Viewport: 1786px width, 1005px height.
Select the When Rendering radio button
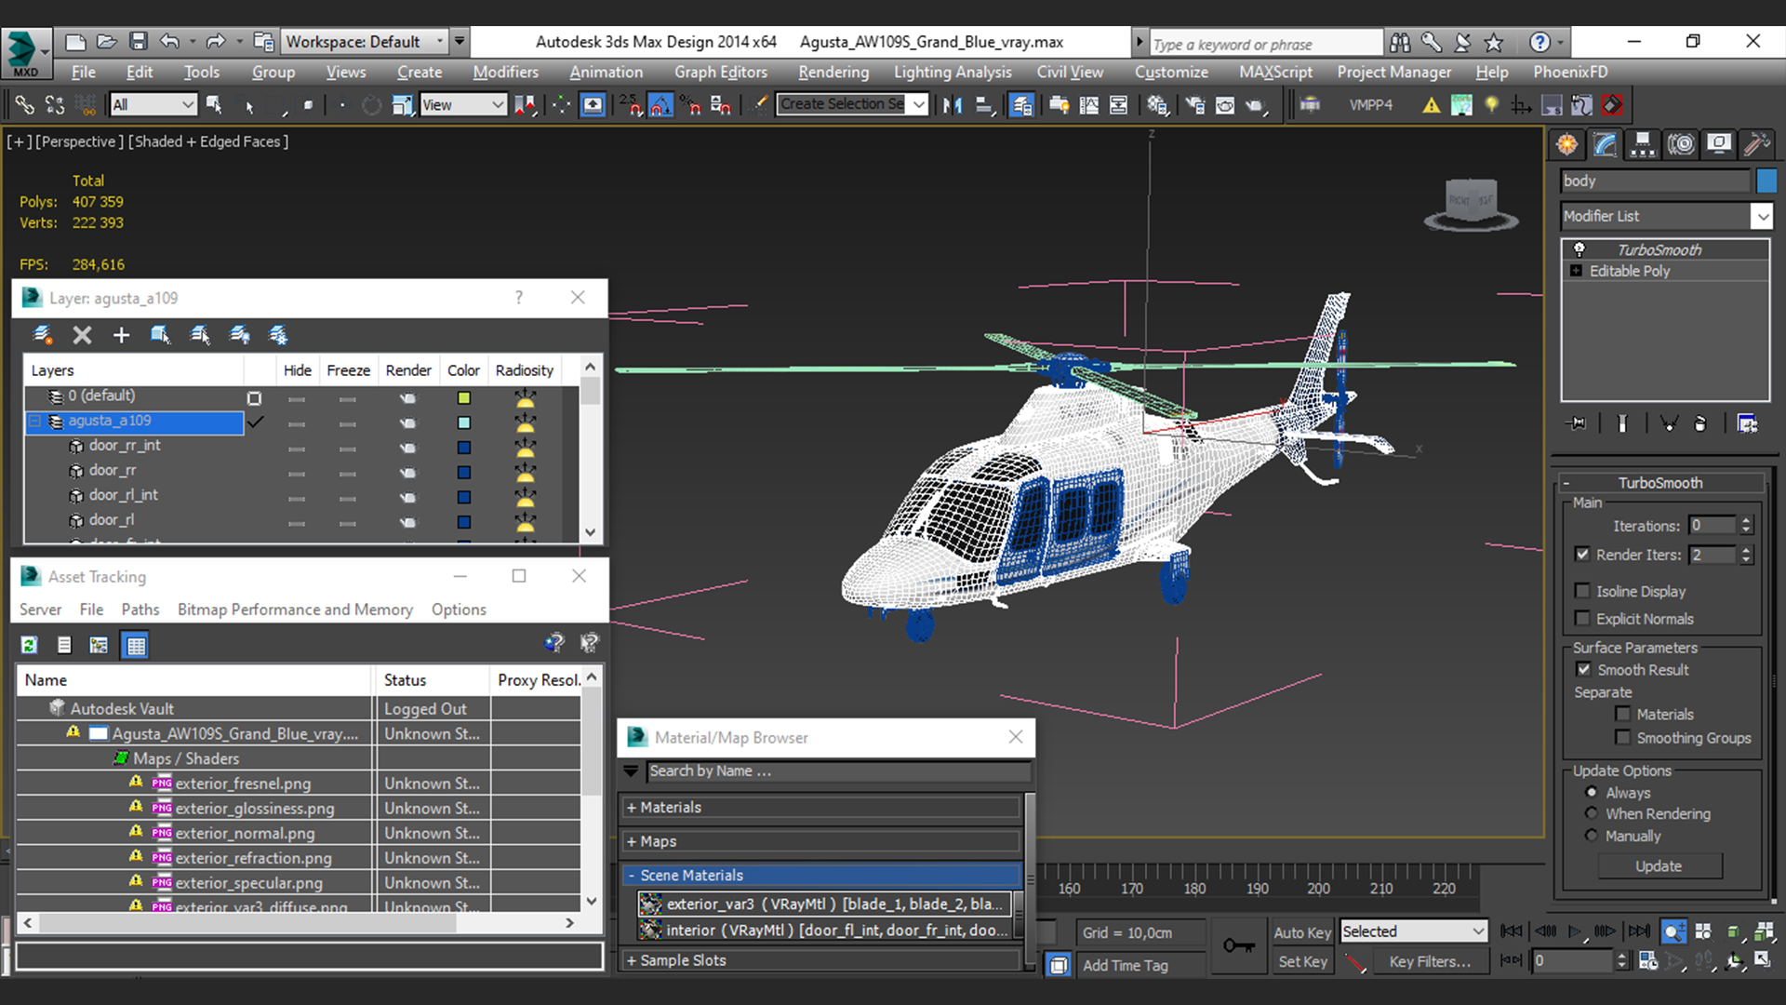point(1592,813)
